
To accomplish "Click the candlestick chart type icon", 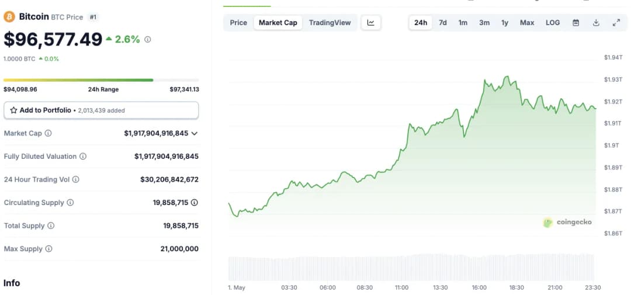I will coord(371,23).
